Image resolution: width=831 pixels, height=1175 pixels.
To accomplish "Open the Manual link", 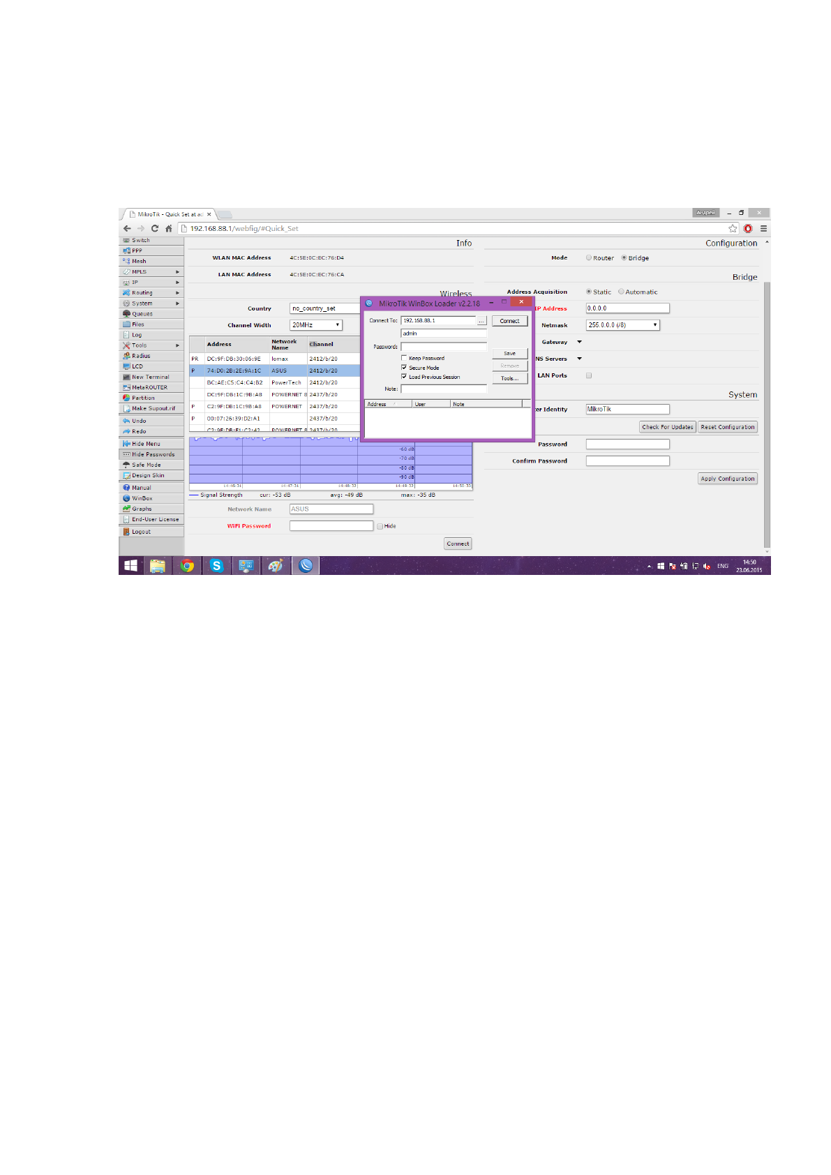I will (x=151, y=488).
